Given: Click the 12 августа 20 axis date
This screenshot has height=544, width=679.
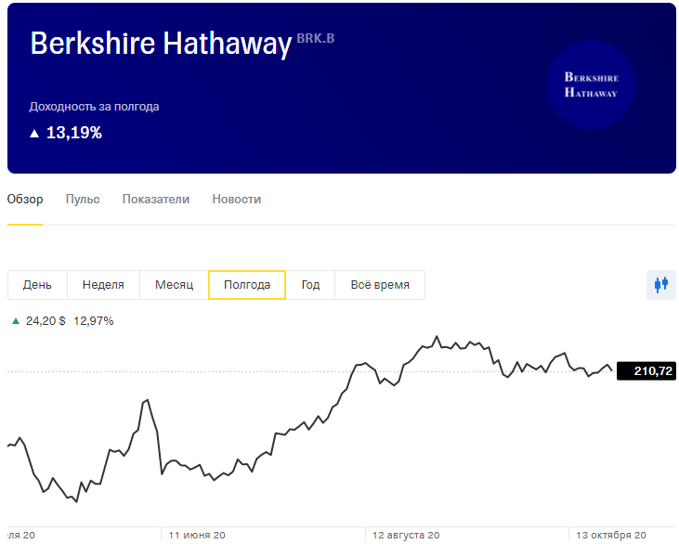Looking at the screenshot, I should click(406, 536).
